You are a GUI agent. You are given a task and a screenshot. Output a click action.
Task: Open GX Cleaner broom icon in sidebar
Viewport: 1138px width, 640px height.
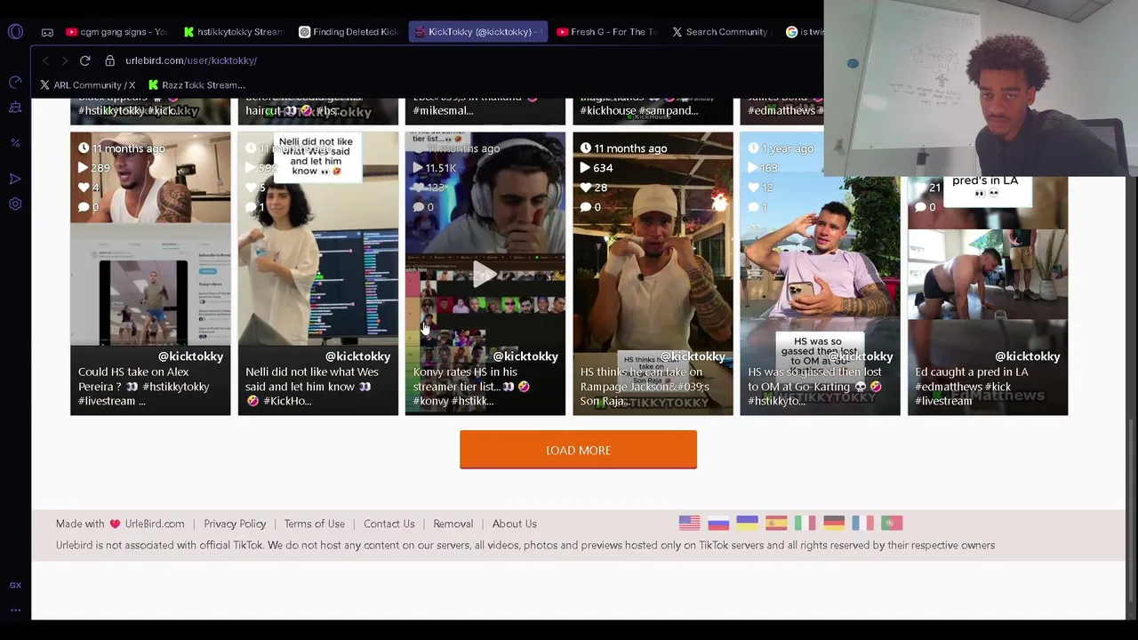[x=15, y=108]
